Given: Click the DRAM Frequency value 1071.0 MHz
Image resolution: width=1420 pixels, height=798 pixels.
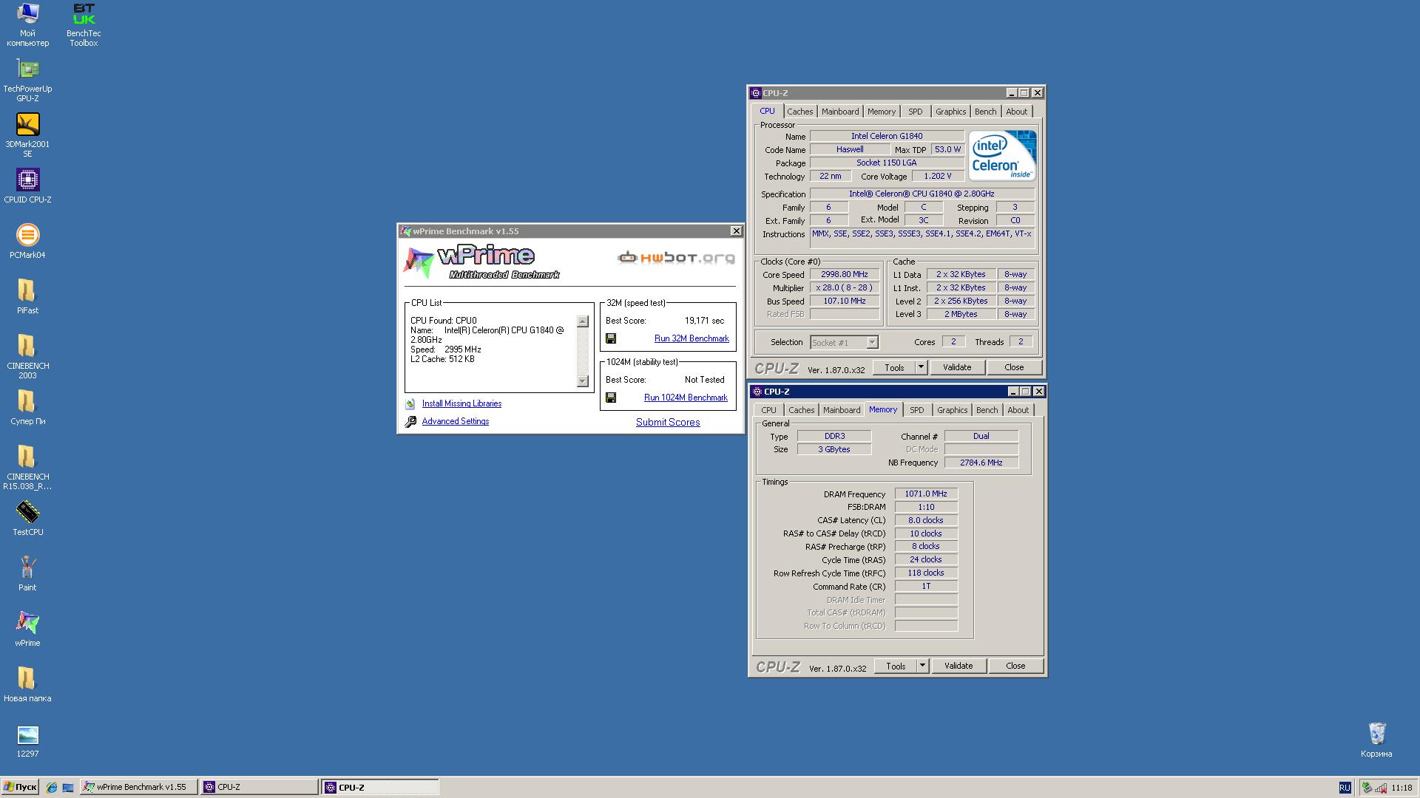Looking at the screenshot, I should 926,494.
